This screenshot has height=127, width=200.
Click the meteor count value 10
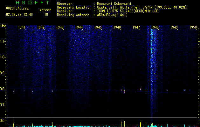click(46, 15)
